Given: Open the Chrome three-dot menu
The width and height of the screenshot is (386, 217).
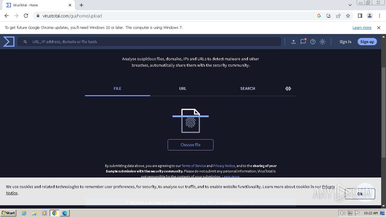Looking at the screenshot, I should click(x=379, y=16).
